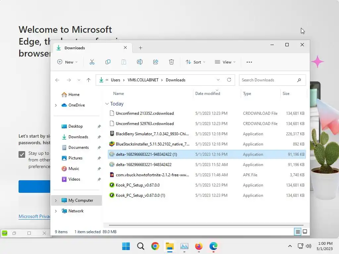Select the BlackBerry Simulator application file
The height and width of the screenshot is (254, 339).
207,134
